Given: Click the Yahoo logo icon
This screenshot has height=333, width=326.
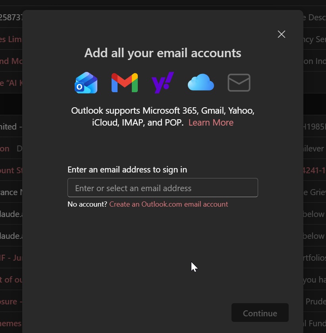Looking at the screenshot, I should pyautogui.click(x=163, y=83).
